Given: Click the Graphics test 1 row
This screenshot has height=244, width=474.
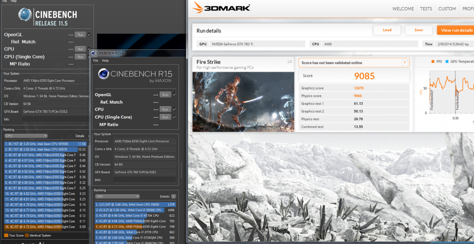Looking at the screenshot, I should tap(354, 104).
